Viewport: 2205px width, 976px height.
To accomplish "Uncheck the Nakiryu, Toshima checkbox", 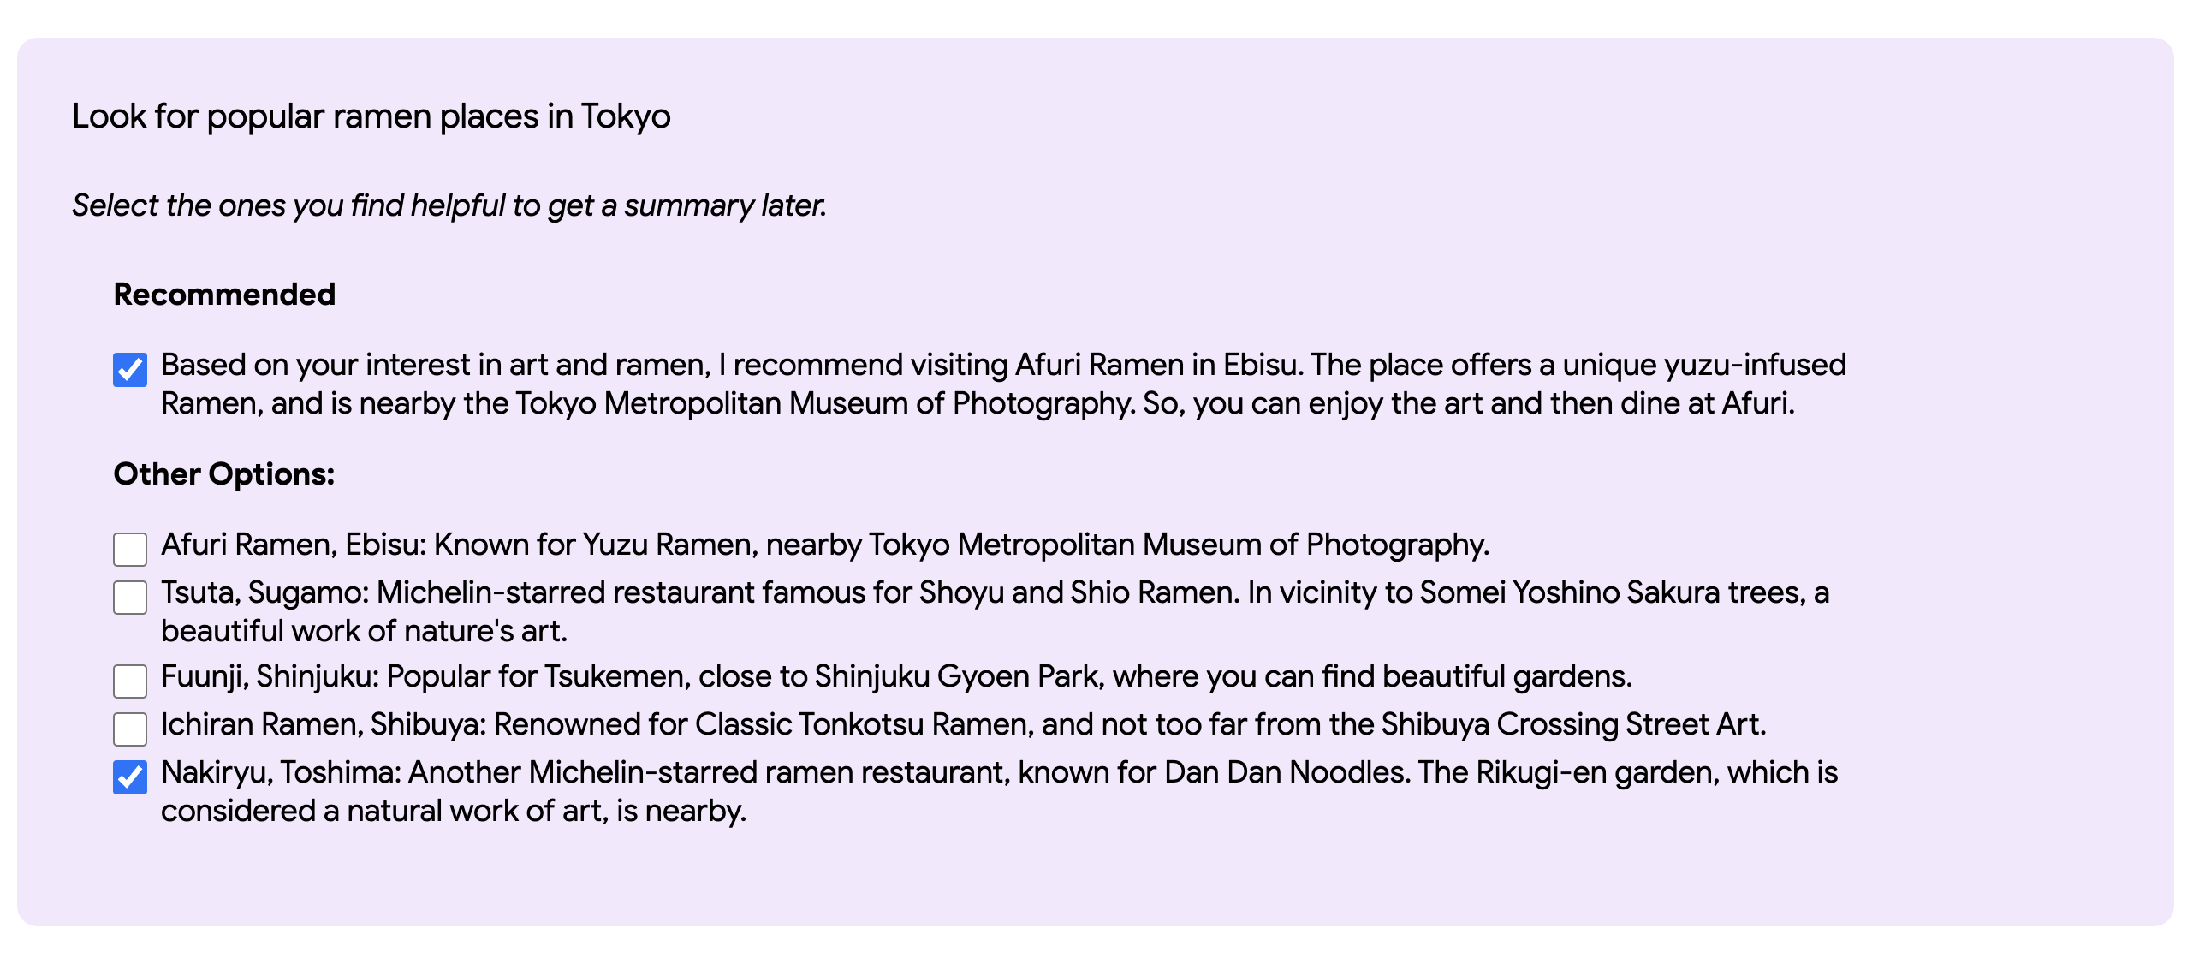I will pos(130,777).
